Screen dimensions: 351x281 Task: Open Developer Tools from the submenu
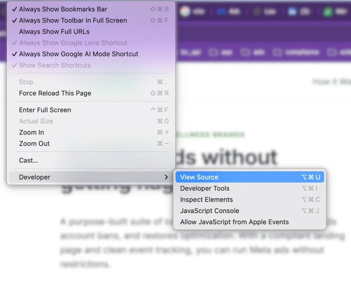205,188
